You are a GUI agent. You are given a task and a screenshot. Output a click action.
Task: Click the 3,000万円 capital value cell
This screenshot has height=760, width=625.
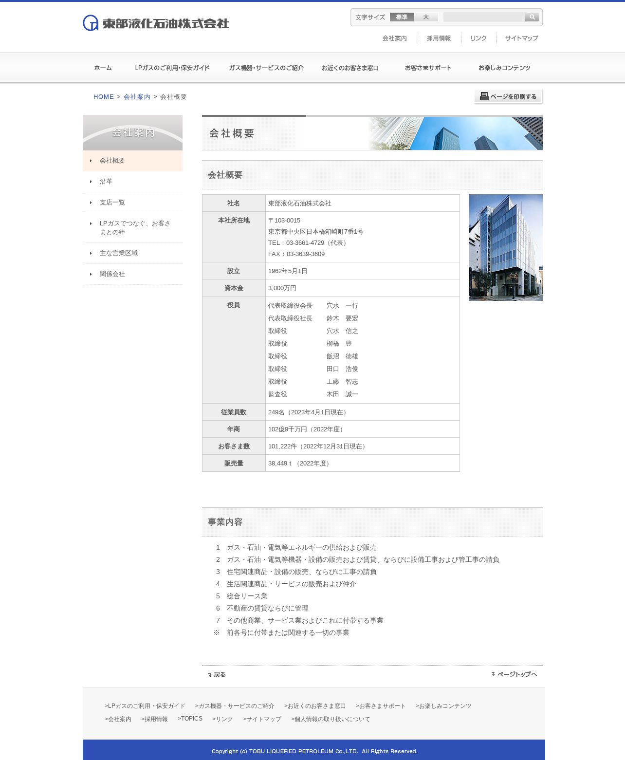[x=363, y=288]
